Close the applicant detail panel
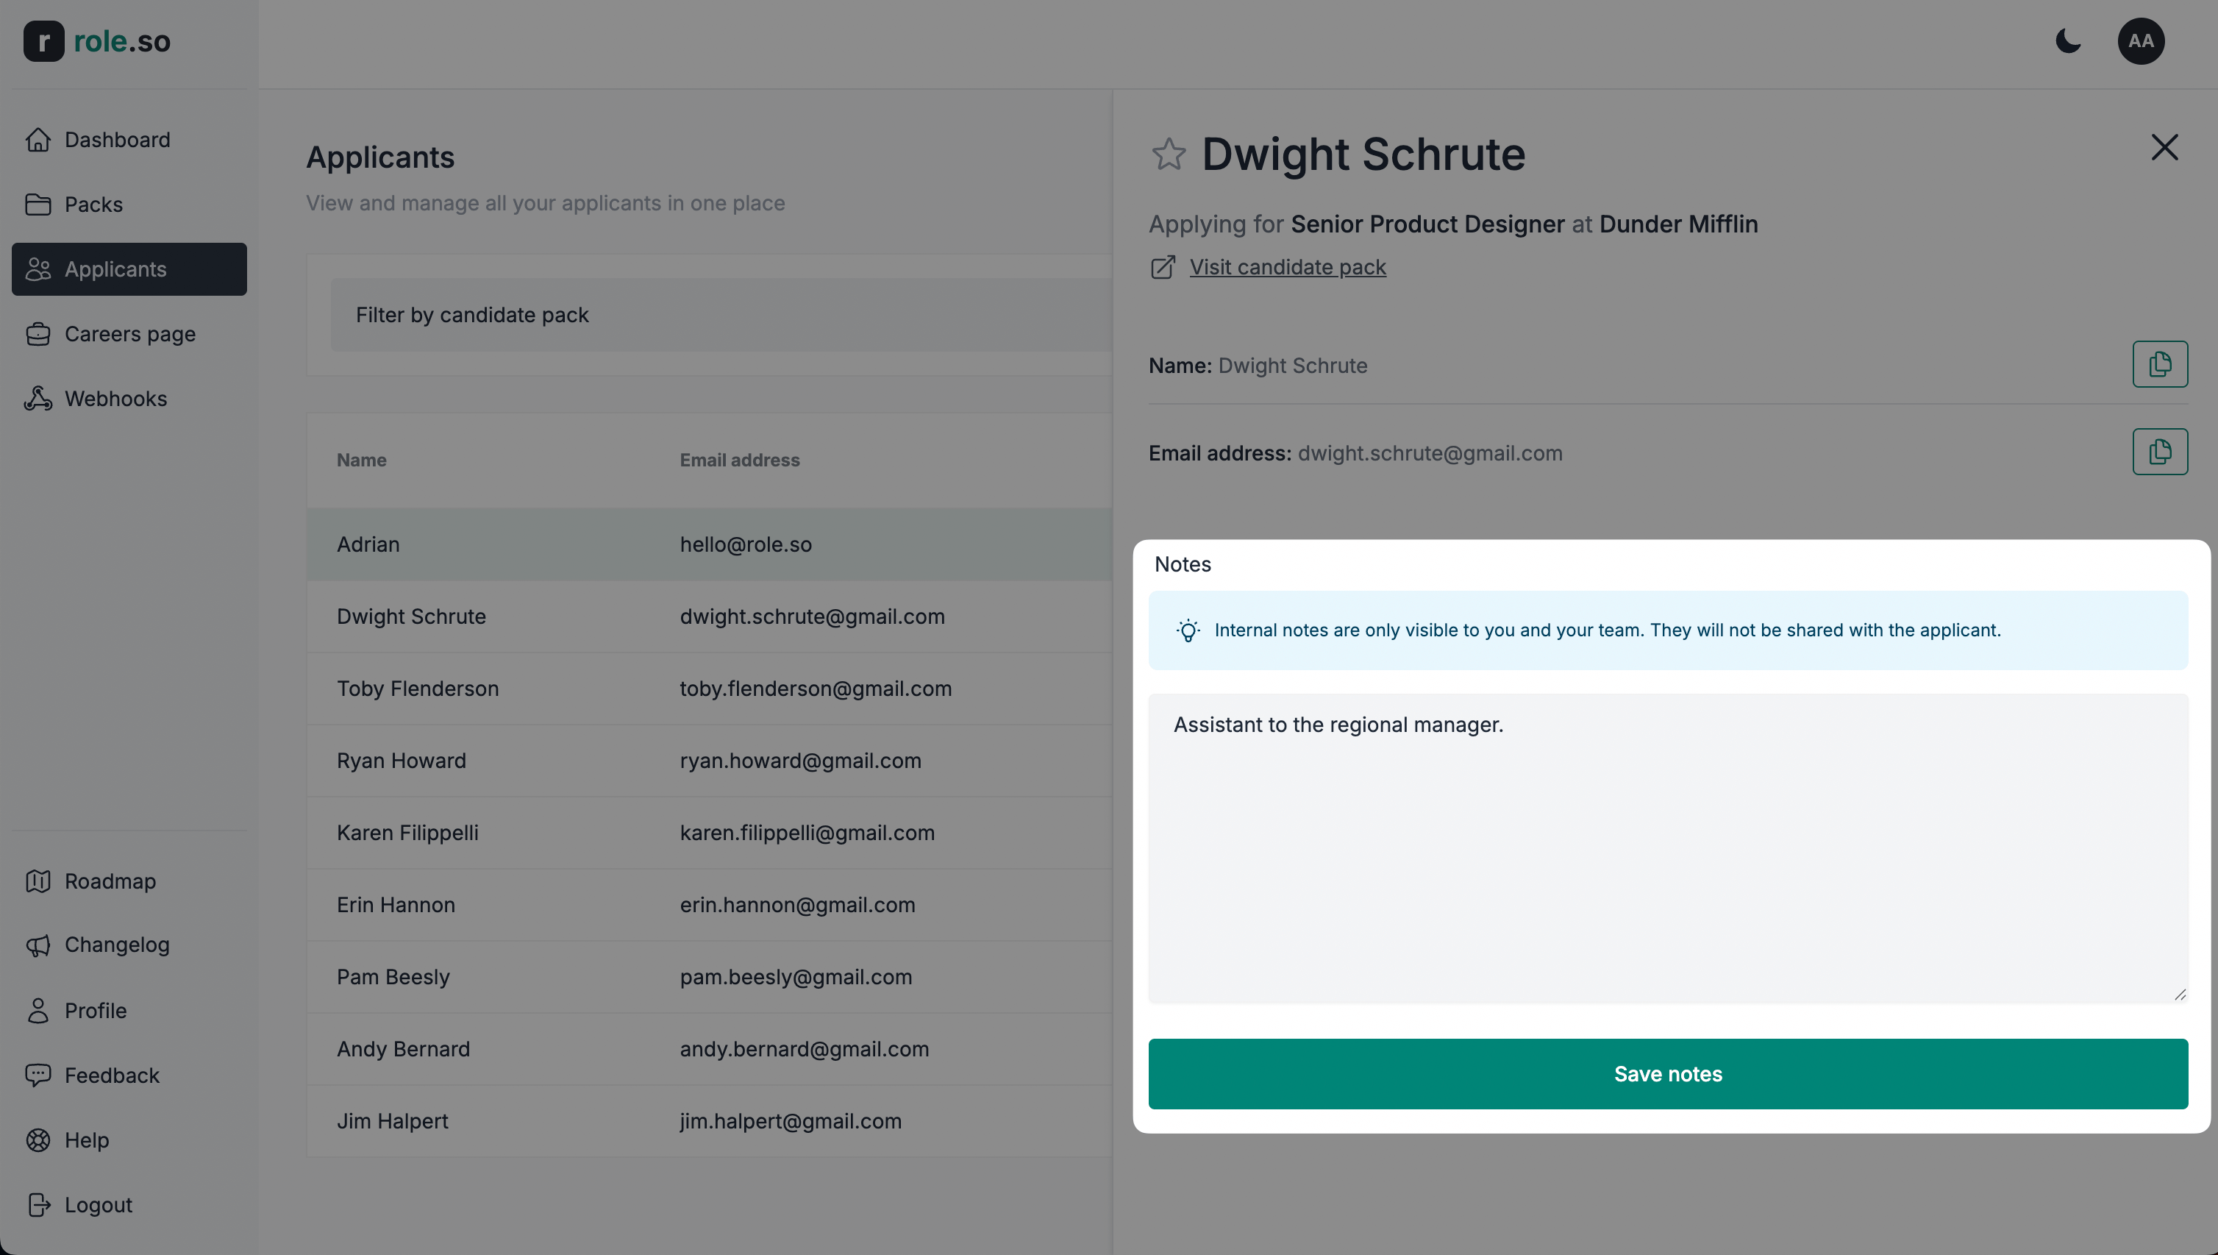Screen dimensions: 2218x1255 pyautogui.click(x=2164, y=147)
